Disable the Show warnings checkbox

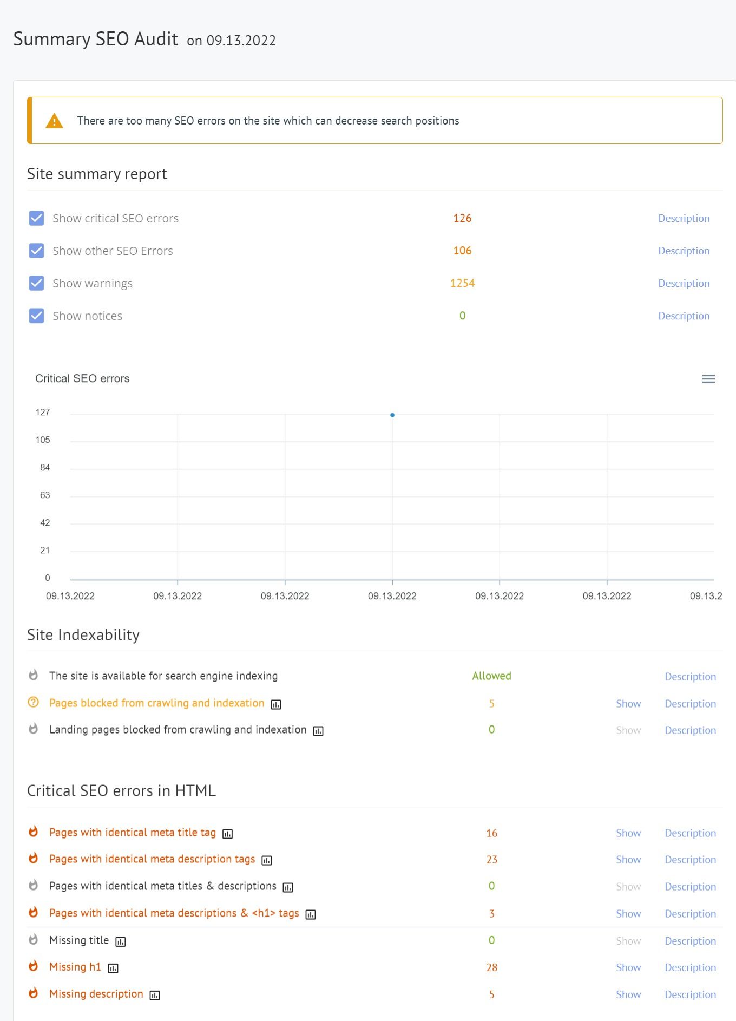pos(36,283)
